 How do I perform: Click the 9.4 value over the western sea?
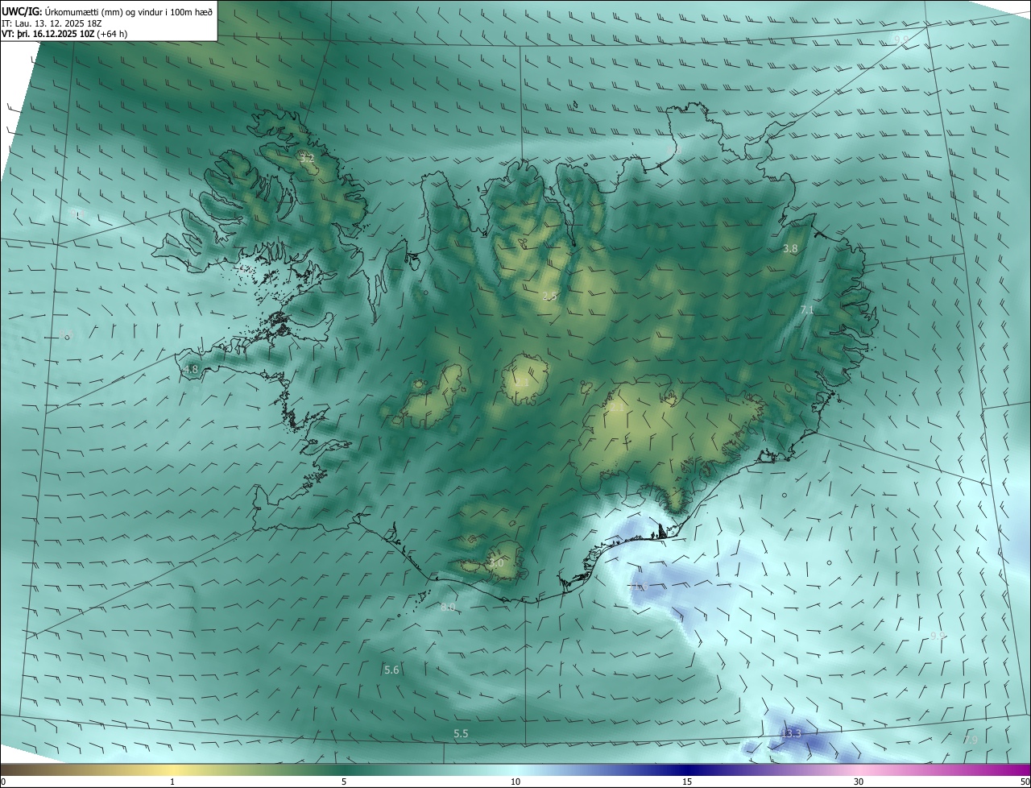click(78, 214)
